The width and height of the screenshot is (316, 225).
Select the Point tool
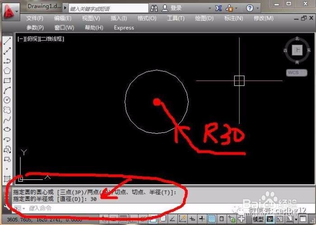click(x=7, y=169)
